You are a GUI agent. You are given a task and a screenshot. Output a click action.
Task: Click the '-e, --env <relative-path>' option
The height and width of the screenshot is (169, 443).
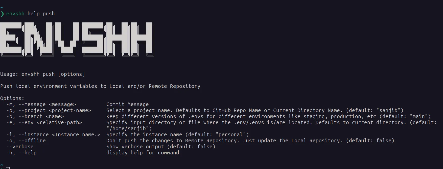click(44, 122)
